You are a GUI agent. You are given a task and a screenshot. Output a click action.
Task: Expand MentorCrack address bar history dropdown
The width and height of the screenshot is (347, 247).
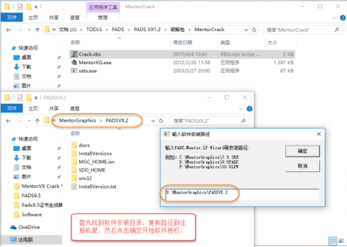247,30
